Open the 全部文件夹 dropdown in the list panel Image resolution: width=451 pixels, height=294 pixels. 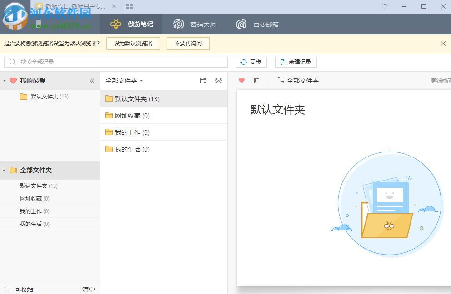click(x=141, y=80)
